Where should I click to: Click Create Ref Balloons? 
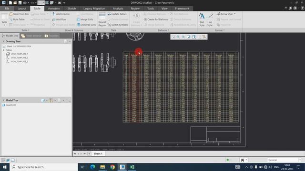click(156, 19)
